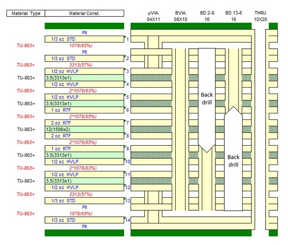This screenshot has width=288, height=245.
Task: Click the BD 2-9 column label
Action: (207, 16)
